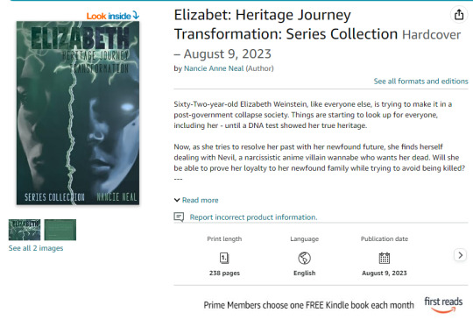Open See all formats and editions
Screen dimensions: 473x320
[420, 82]
